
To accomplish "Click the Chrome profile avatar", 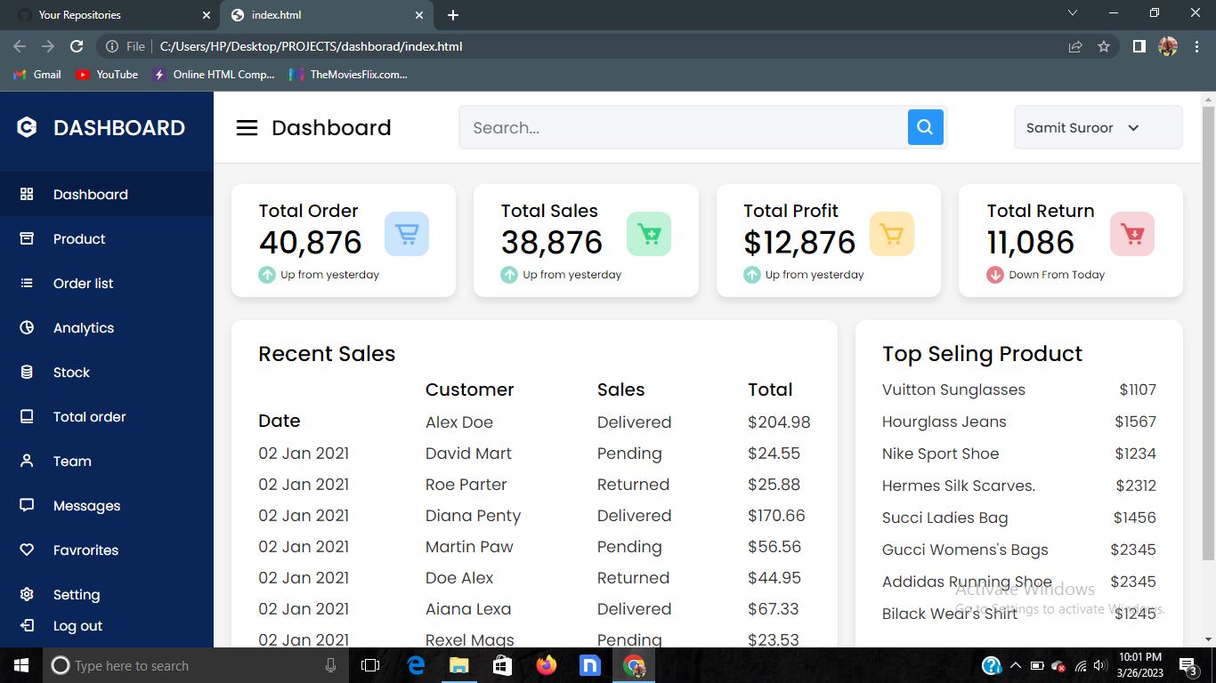I will [1168, 46].
